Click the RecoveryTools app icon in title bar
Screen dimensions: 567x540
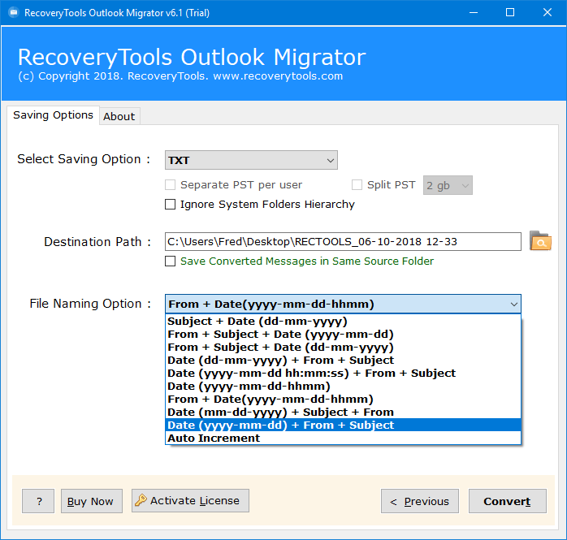pos(14,13)
